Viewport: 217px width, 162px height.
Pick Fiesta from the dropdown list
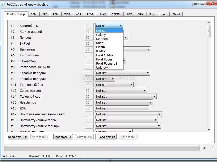(x=109, y=47)
